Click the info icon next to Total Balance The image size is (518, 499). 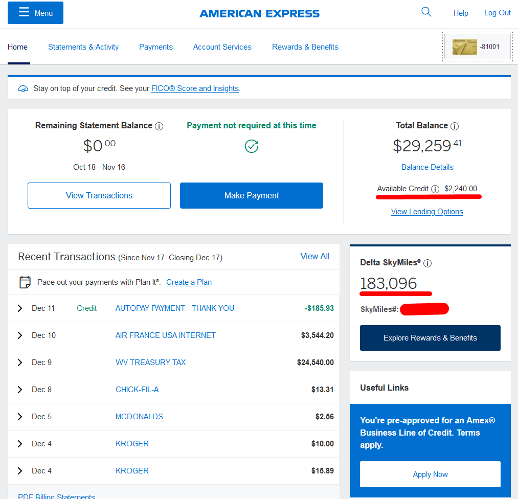click(x=455, y=126)
